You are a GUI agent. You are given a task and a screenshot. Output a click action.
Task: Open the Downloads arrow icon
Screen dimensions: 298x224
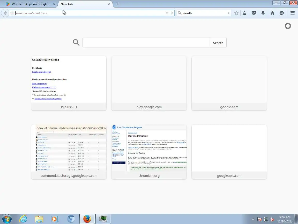(x=263, y=13)
